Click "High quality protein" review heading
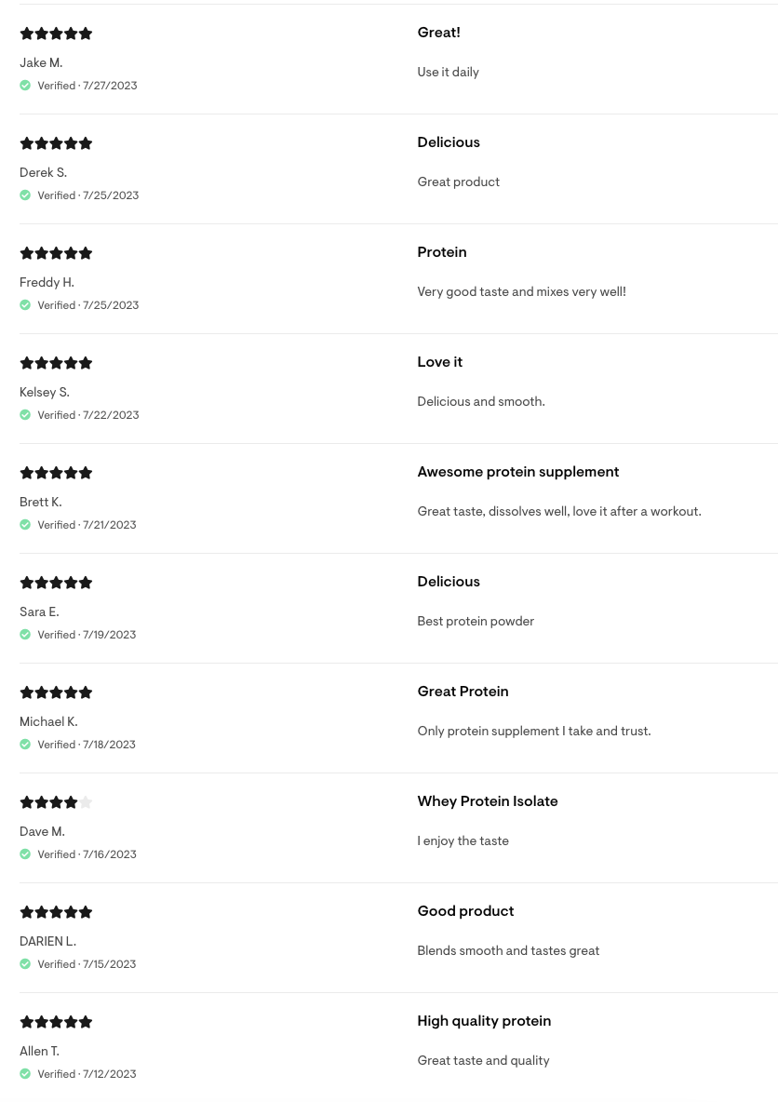Image resolution: width=778 pixels, height=1102 pixels. (484, 1021)
